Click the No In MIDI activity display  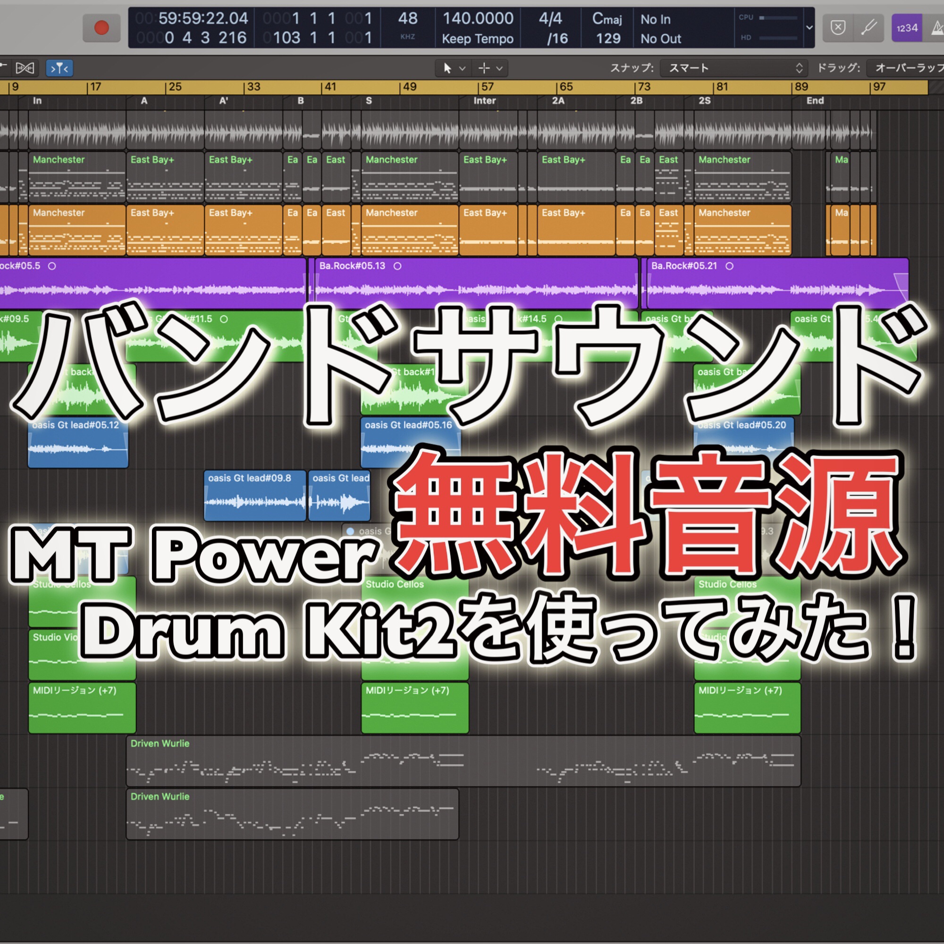coord(655,19)
